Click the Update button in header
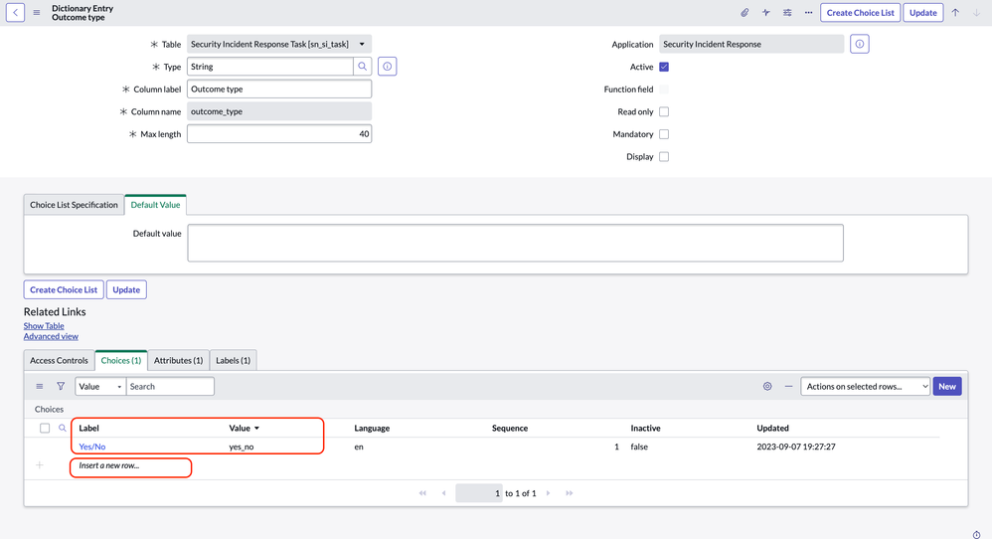 (x=923, y=13)
